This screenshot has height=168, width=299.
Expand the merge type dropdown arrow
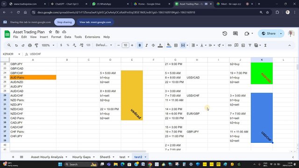pyautogui.click(x=187, y=45)
